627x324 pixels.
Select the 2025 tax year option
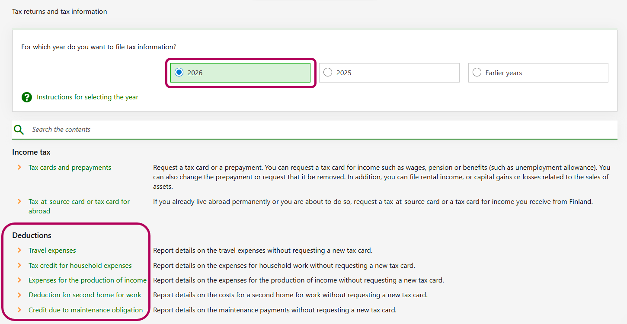(x=328, y=73)
